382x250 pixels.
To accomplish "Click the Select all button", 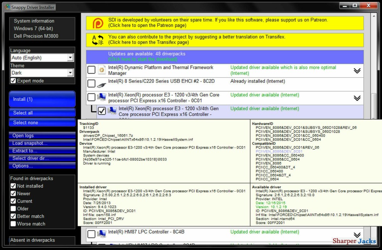I will [x=42, y=113].
